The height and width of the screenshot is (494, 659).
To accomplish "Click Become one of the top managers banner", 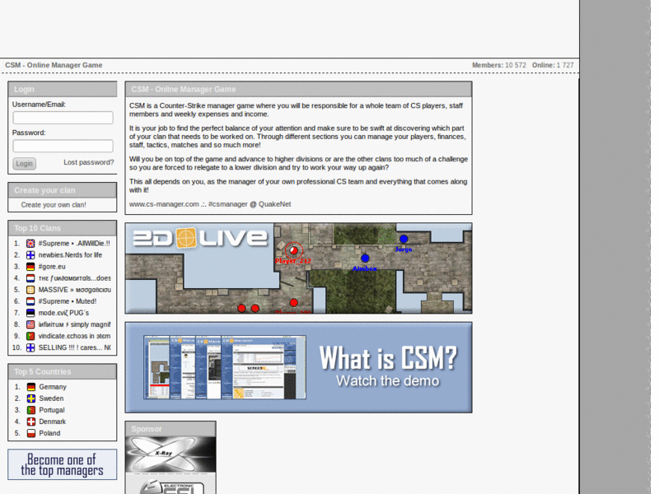I will pos(63,464).
